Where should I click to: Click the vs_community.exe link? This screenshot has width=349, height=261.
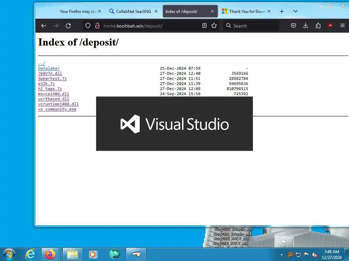(57, 109)
